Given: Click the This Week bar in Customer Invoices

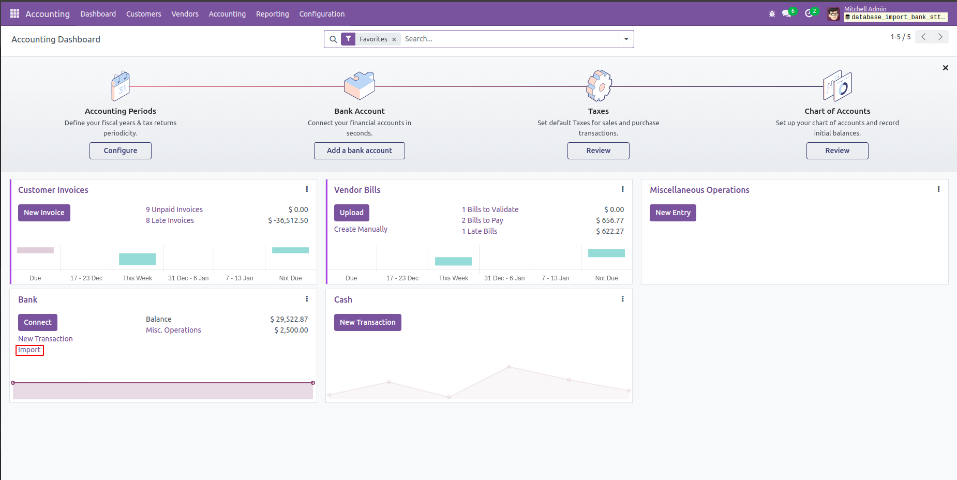Looking at the screenshot, I should click(x=137, y=259).
